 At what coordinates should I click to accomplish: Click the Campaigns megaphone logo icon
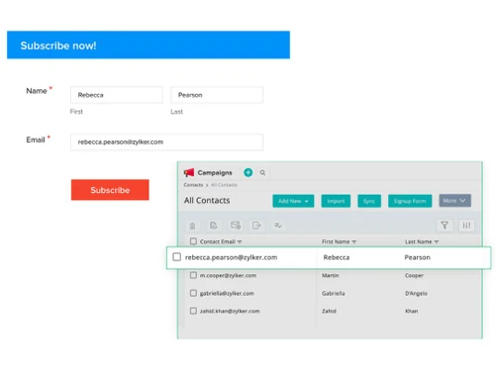[189, 172]
